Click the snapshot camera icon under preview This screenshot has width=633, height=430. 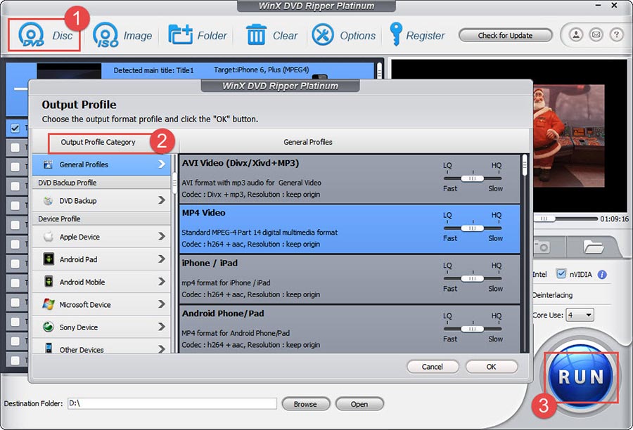(x=542, y=247)
